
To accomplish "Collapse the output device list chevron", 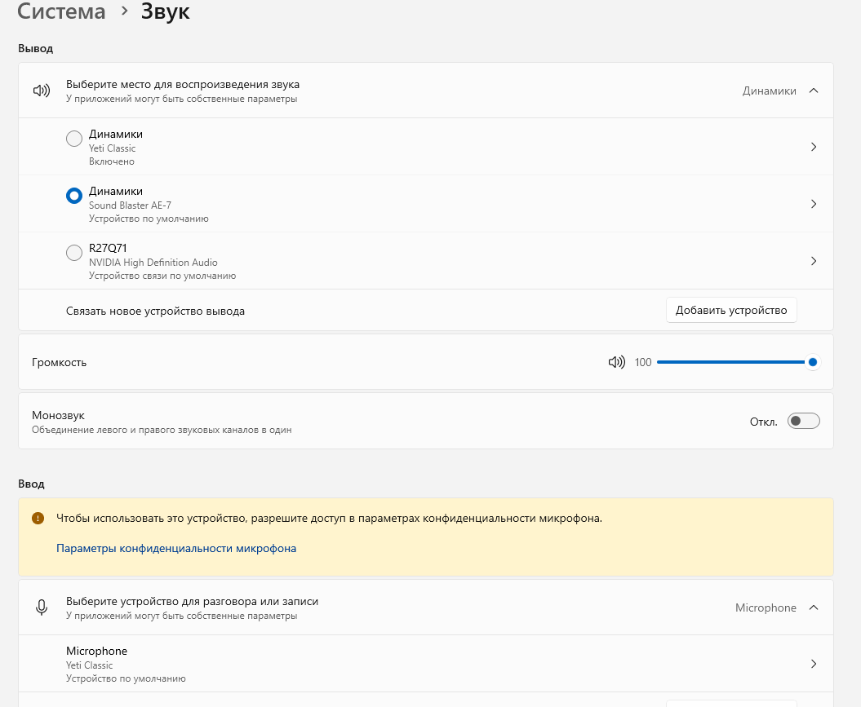I will 813,91.
